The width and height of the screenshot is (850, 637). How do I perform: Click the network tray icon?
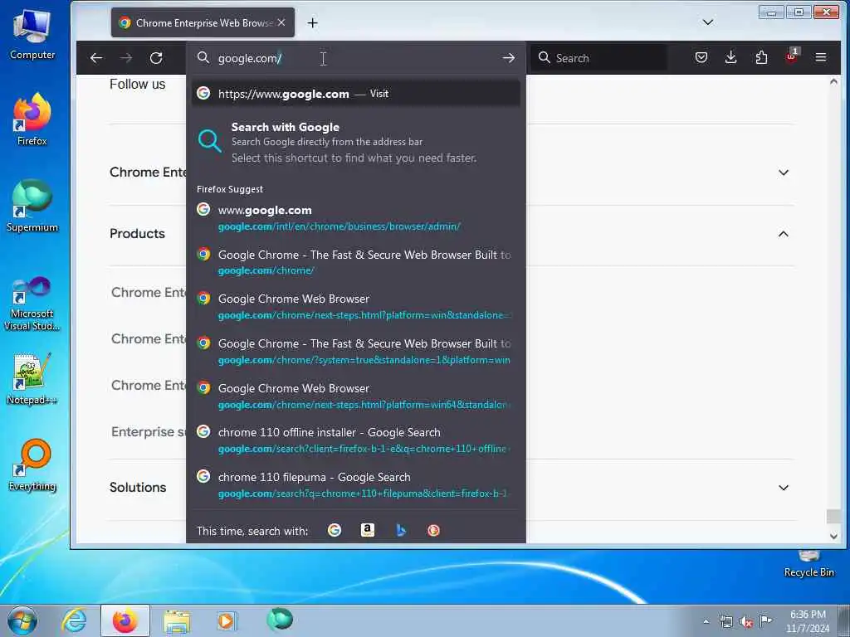click(x=726, y=621)
